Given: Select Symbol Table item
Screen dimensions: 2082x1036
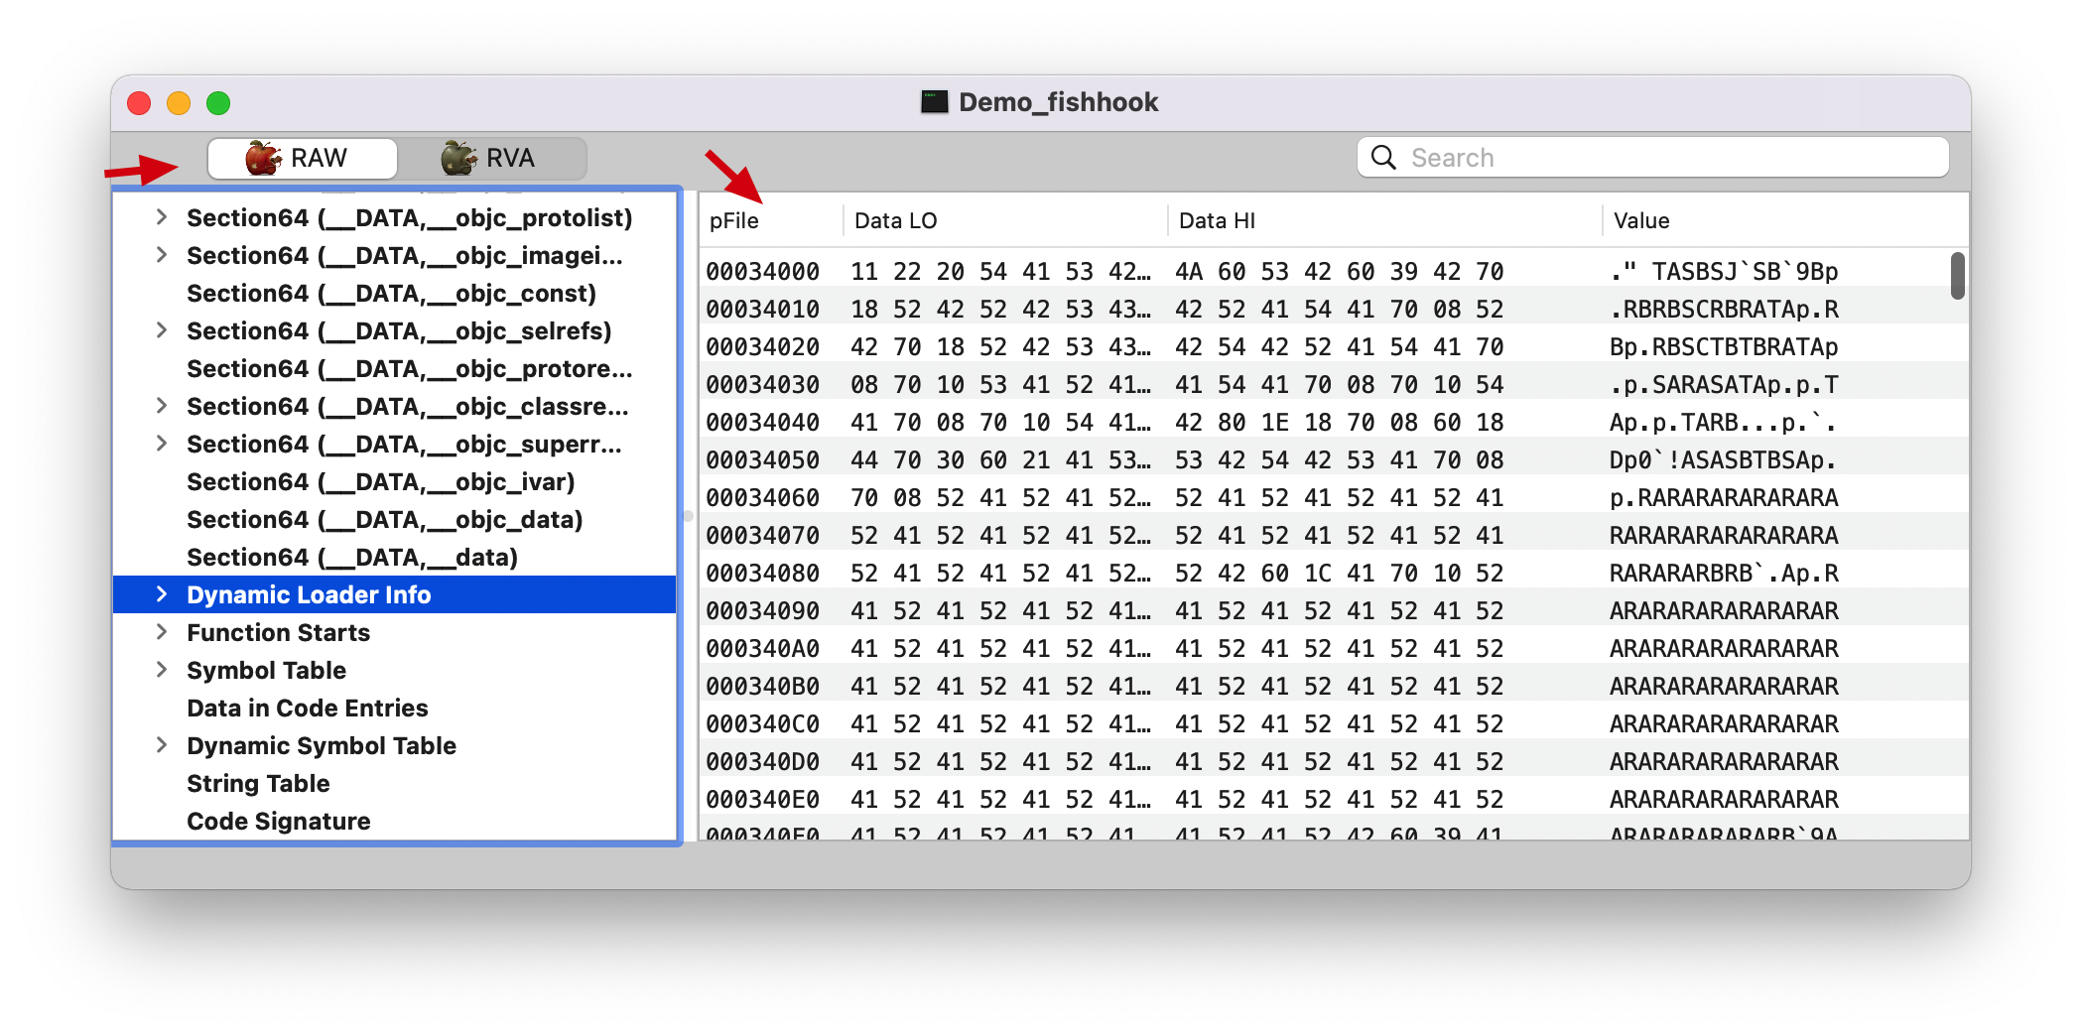Looking at the screenshot, I should click(395, 670).
